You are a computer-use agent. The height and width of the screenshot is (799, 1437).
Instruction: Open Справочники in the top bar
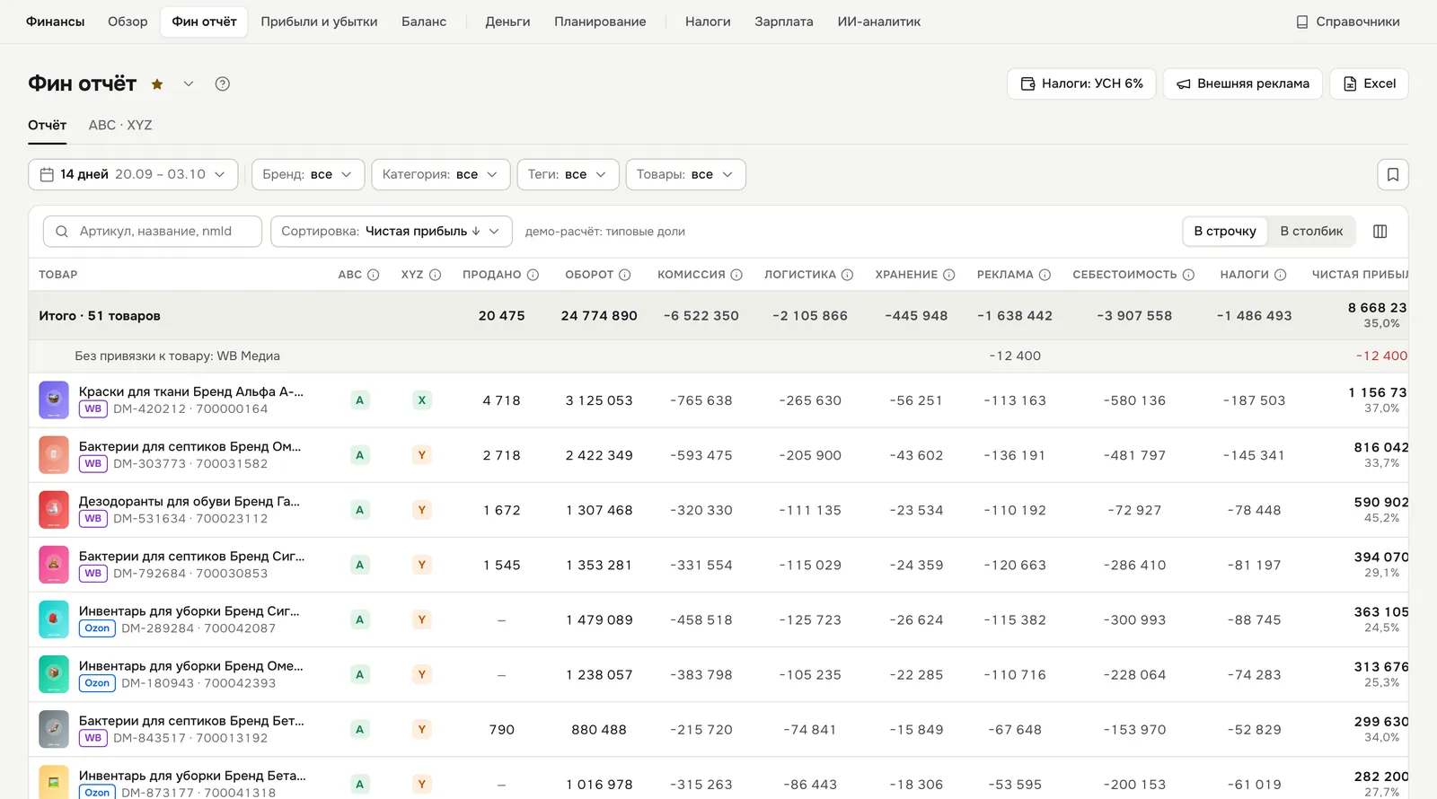point(1348,22)
